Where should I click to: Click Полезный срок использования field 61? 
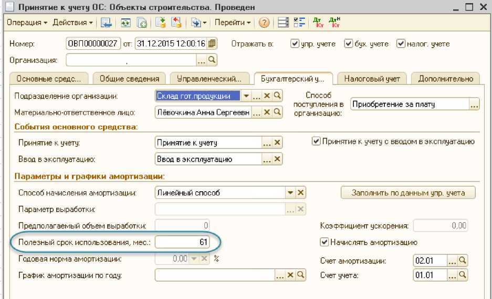click(x=182, y=242)
